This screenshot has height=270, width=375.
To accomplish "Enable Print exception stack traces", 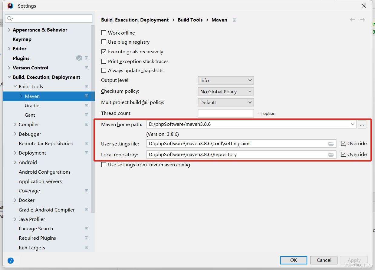I will click(104, 61).
